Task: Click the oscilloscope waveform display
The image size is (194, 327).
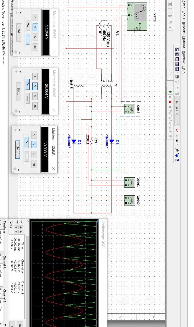Action: click(x=65, y=273)
